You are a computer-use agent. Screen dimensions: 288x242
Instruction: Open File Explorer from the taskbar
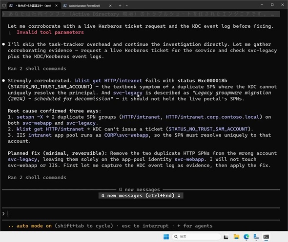tap(236, 237)
